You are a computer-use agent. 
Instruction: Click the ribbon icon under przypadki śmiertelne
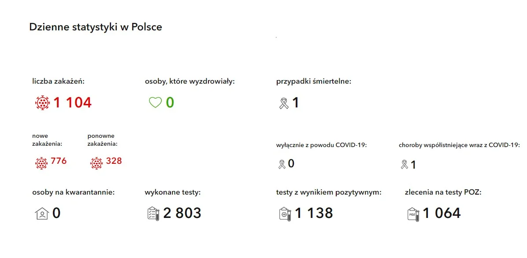click(284, 103)
